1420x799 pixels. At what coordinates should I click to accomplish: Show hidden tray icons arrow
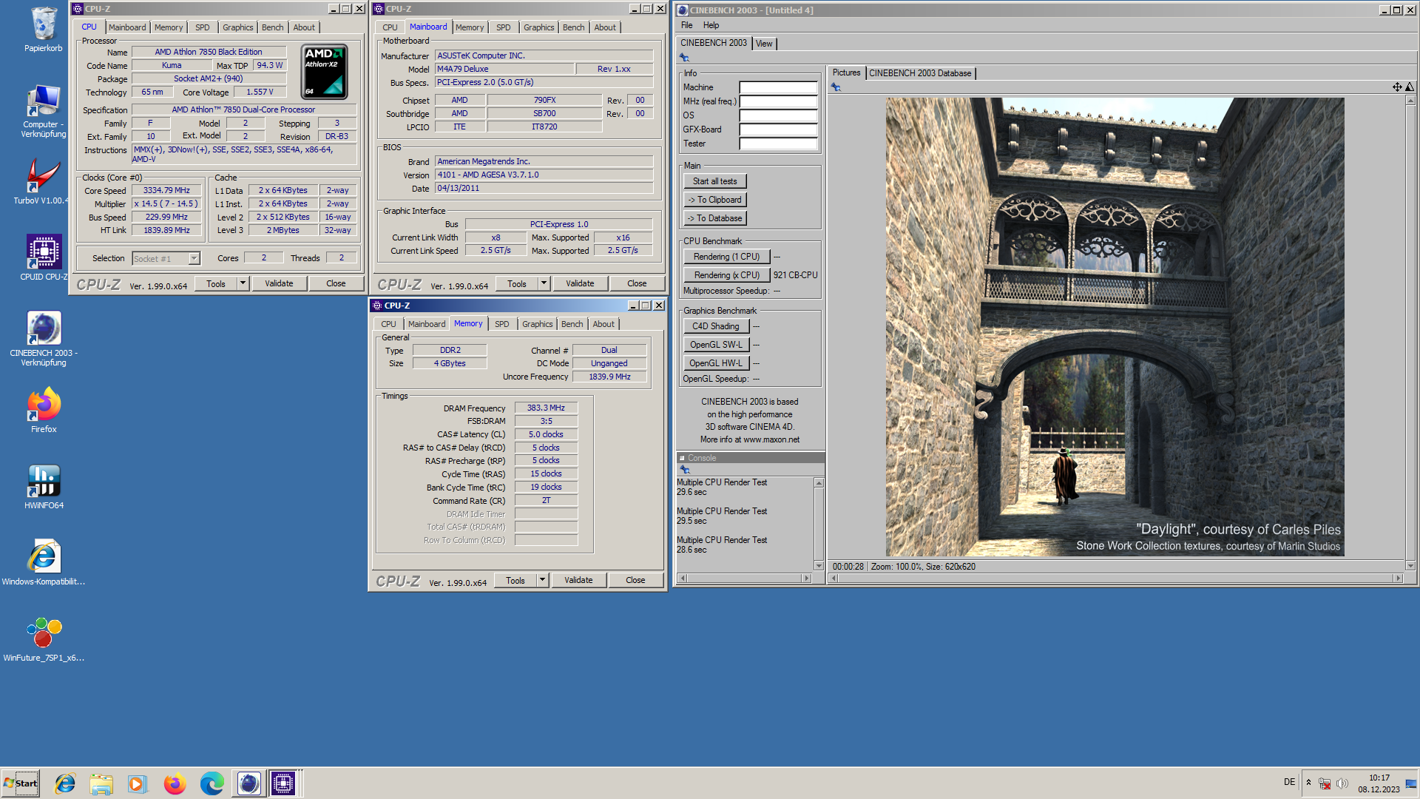1308,783
